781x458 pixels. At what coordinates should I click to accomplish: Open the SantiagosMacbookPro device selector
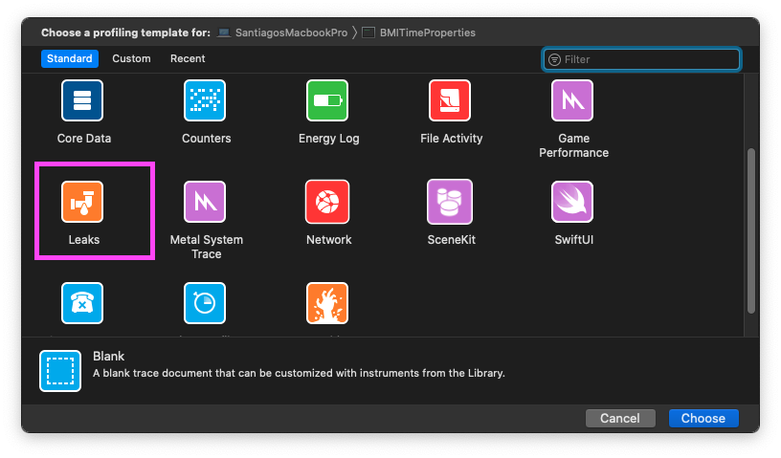point(282,33)
